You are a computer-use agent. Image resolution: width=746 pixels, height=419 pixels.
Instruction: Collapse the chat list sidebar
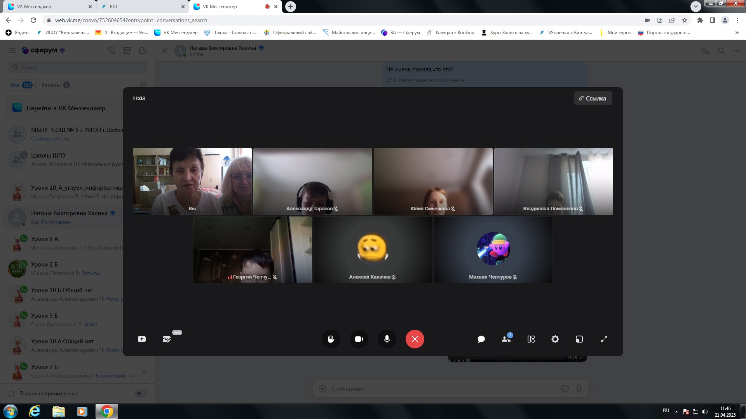[x=145, y=372]
